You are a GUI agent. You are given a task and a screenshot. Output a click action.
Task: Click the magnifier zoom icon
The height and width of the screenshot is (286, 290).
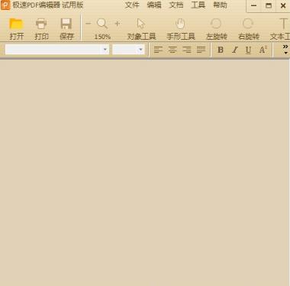point(102,24)
